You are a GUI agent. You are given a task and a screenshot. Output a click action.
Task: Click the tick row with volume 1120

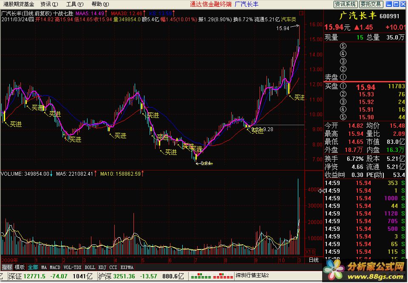click(365, 213)
